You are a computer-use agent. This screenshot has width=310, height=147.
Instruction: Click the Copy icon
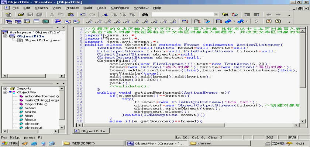click(x=61, y=15)
